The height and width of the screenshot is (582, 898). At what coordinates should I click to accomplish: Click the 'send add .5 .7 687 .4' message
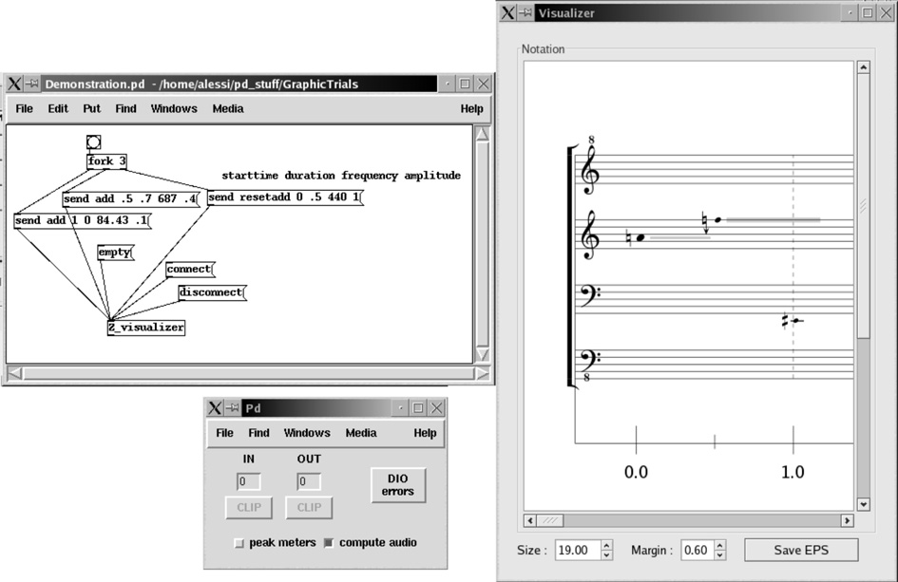130,199
